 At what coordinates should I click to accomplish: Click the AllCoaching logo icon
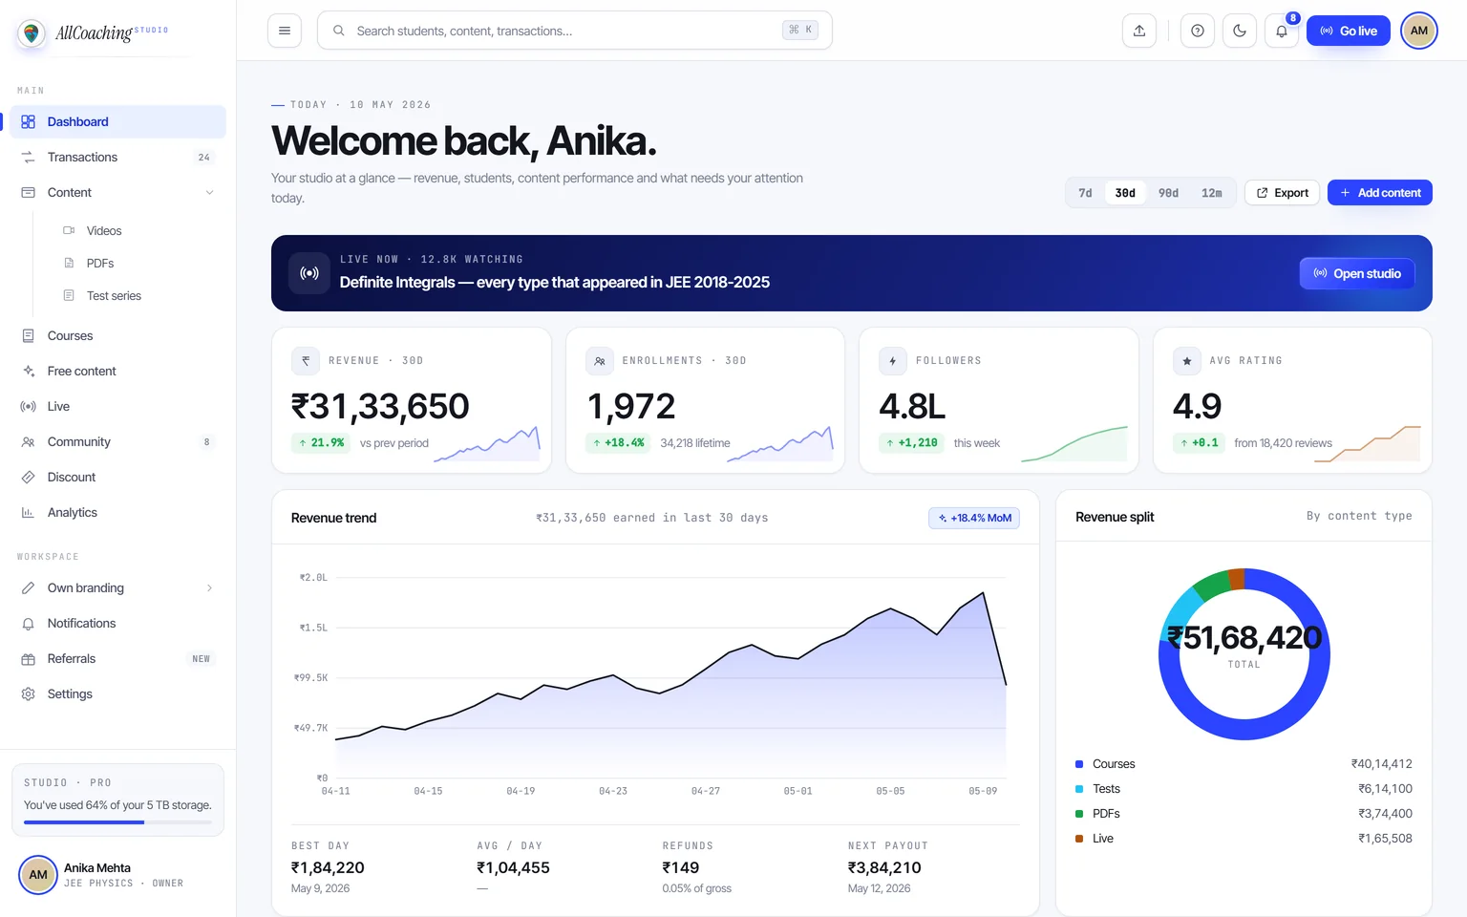32,33
